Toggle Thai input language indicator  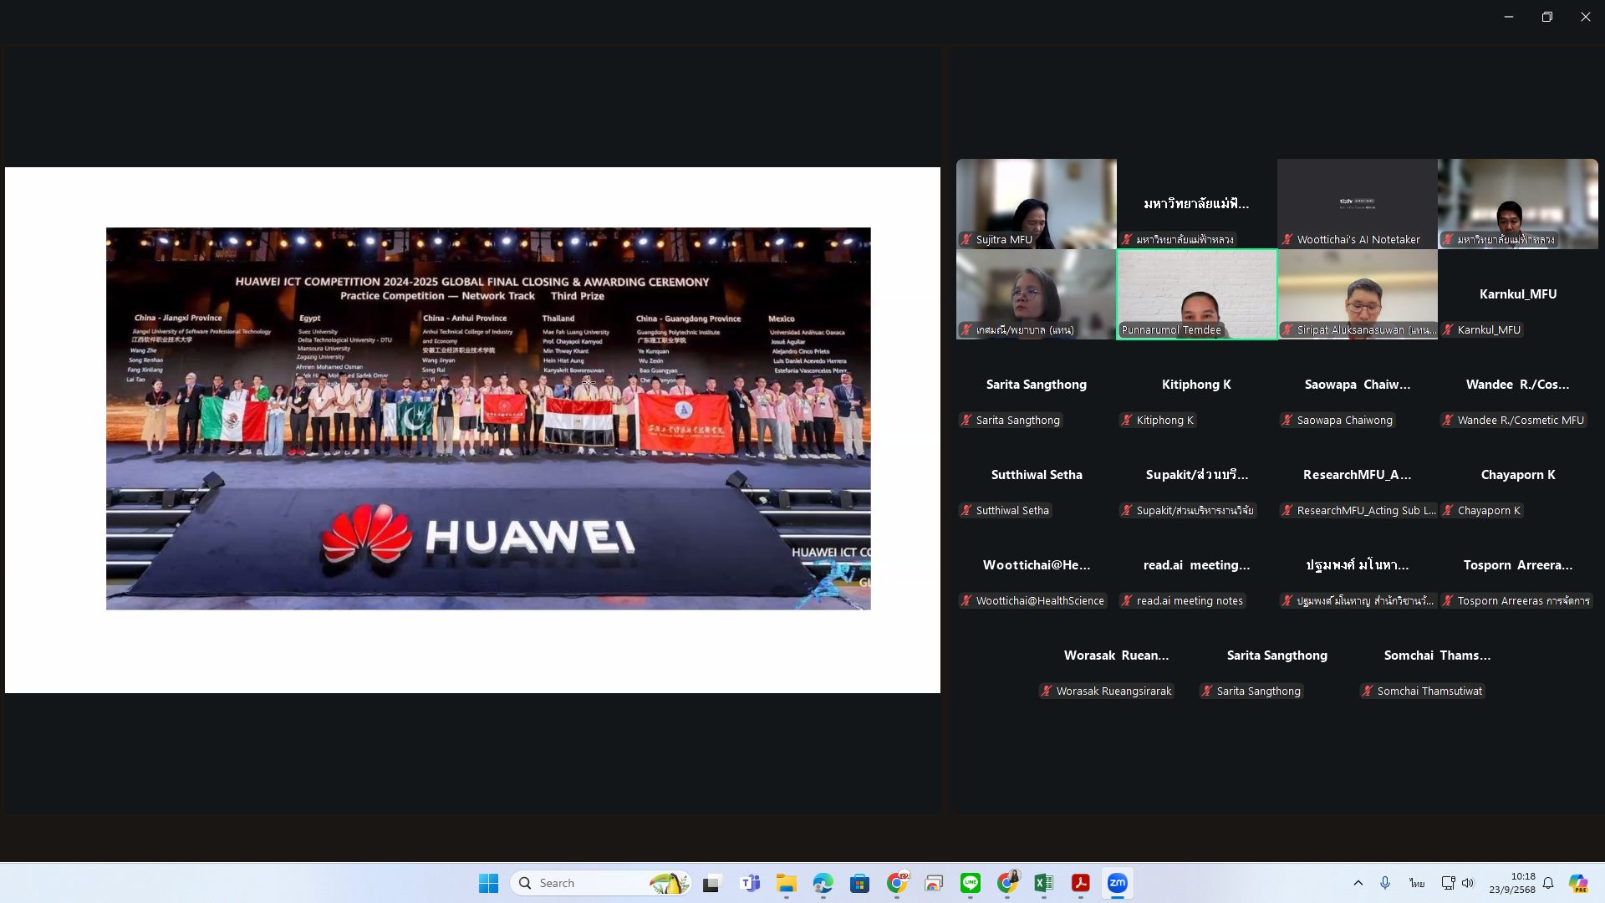pos(1417,883)
